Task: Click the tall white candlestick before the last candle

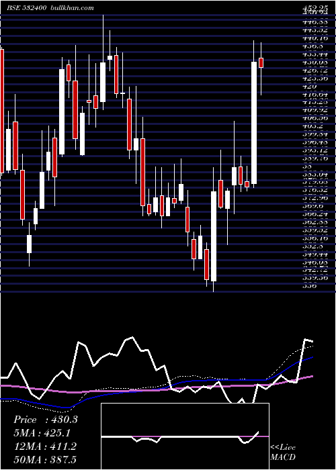Action: tap(254, 123)
